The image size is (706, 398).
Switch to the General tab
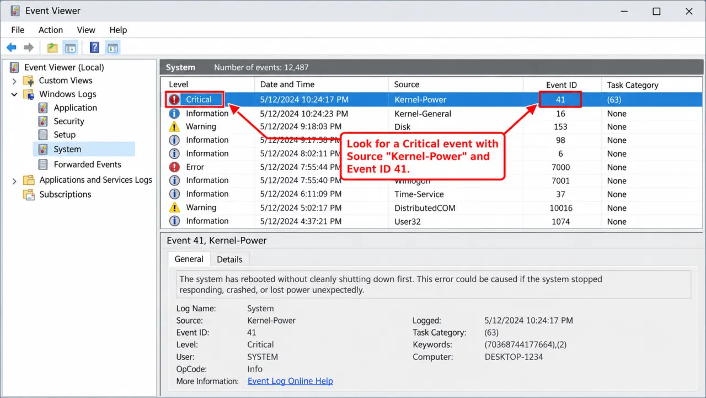point(189,259)
